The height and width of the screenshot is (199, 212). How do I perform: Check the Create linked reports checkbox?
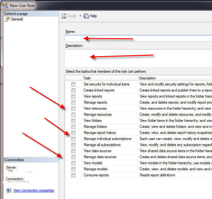tap(74, 90)
